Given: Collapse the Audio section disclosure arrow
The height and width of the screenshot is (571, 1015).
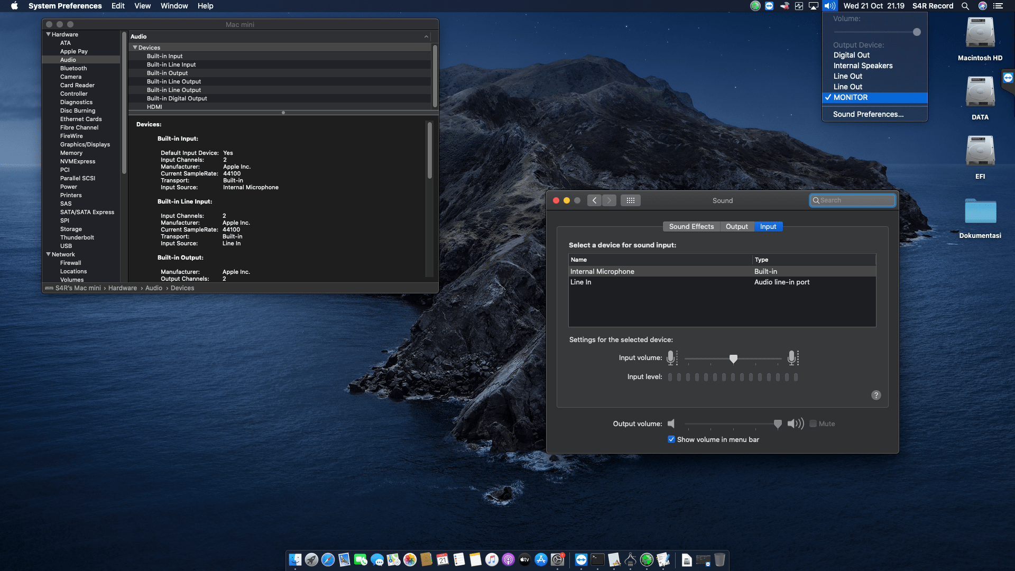Looking at the screenshot, I should [x=427, y=36].
